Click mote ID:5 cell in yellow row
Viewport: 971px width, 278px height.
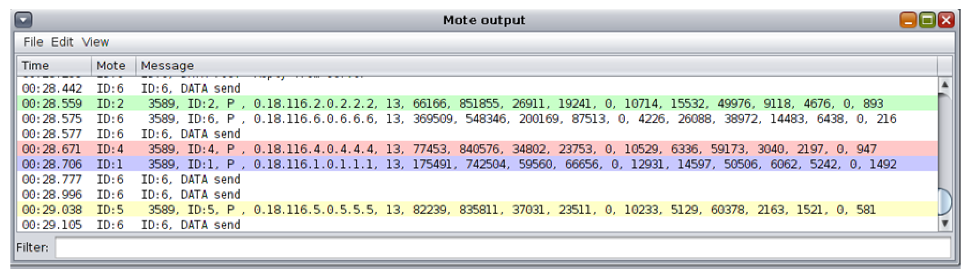click(110, 209)
